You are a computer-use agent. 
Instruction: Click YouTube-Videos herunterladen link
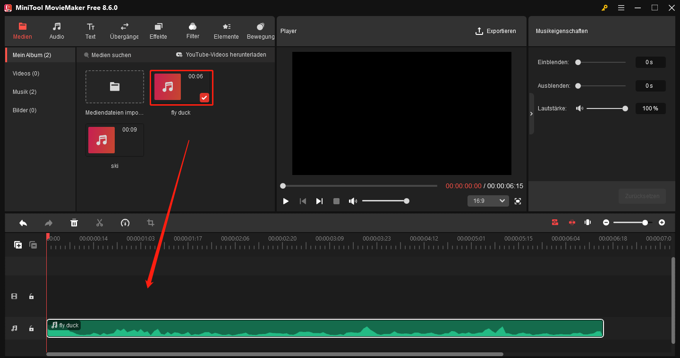pyautogui.click(x=221, y=55)
